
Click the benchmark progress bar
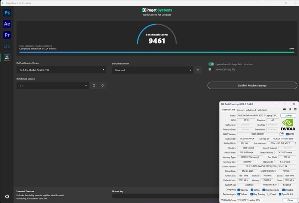click(157, 52)
